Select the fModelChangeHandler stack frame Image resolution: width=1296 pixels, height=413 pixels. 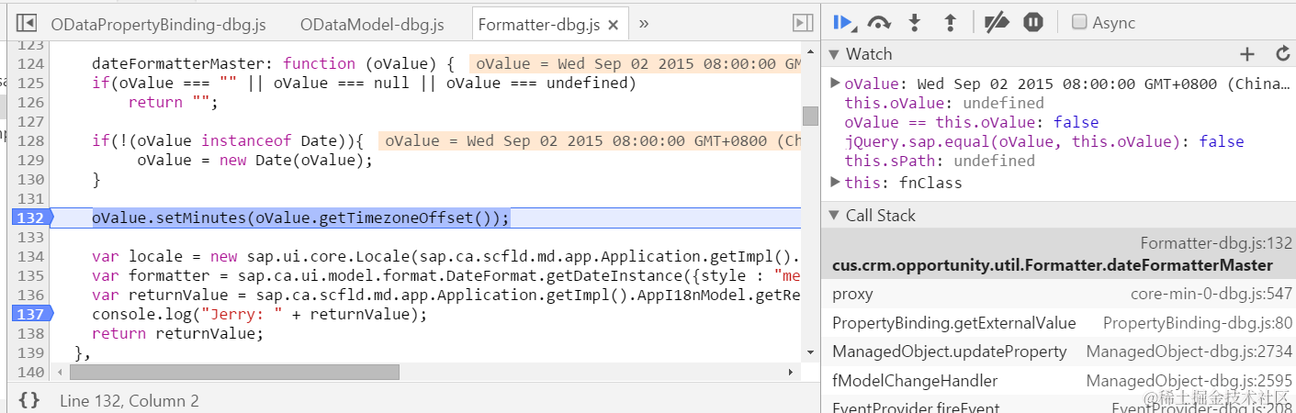(1058, 380)
